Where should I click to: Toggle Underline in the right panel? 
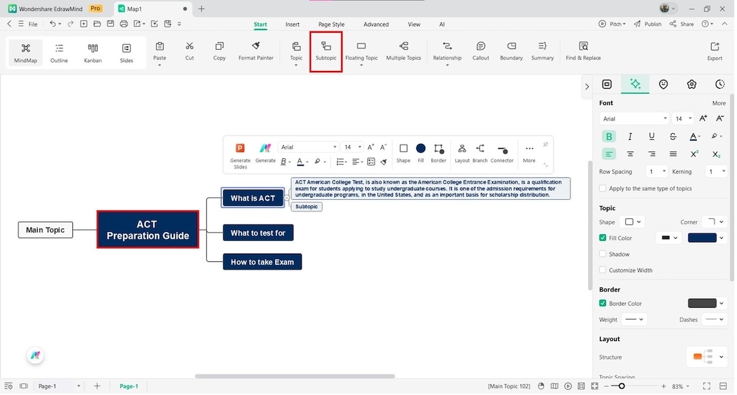652,136
